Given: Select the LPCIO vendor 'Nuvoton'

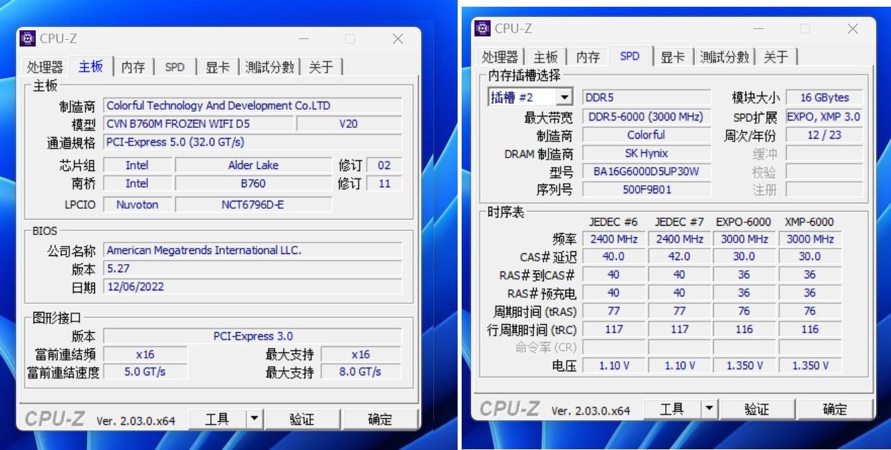Looking at the screenshot, I should [x=137, y=204].
